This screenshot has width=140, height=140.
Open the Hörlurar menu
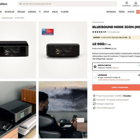pyautogui.click(x=21, y=12)
